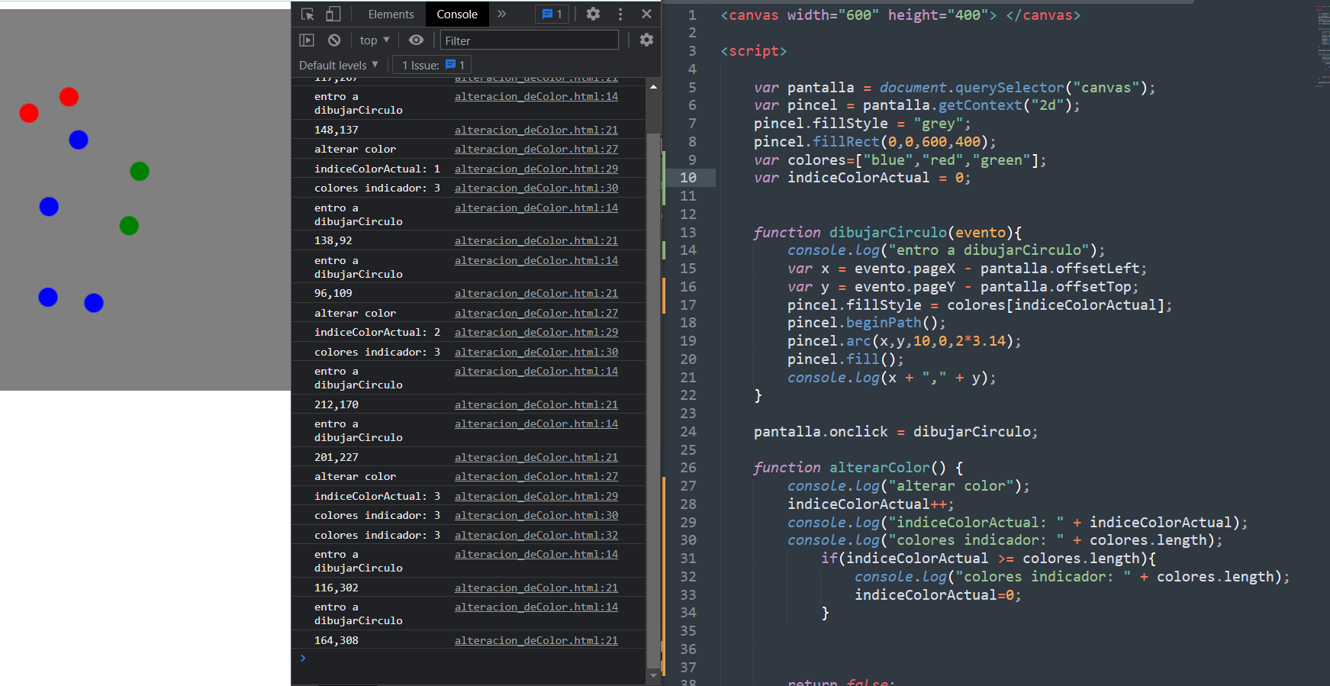Open source link for 96,109 log

536,293
